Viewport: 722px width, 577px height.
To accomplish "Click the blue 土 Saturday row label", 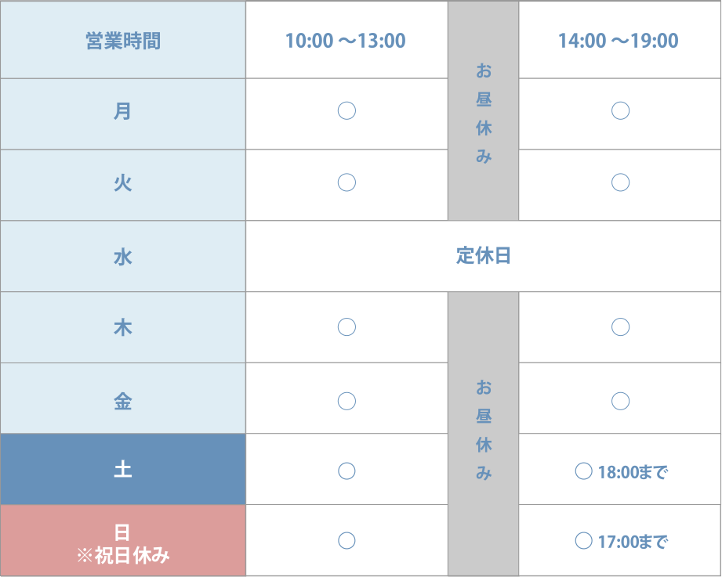I will tap(123, 471).
